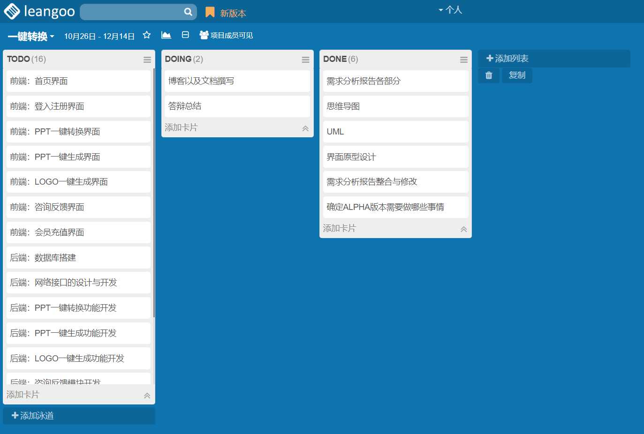
Task: Click the 项目成员可见 label
Action: 232,35
